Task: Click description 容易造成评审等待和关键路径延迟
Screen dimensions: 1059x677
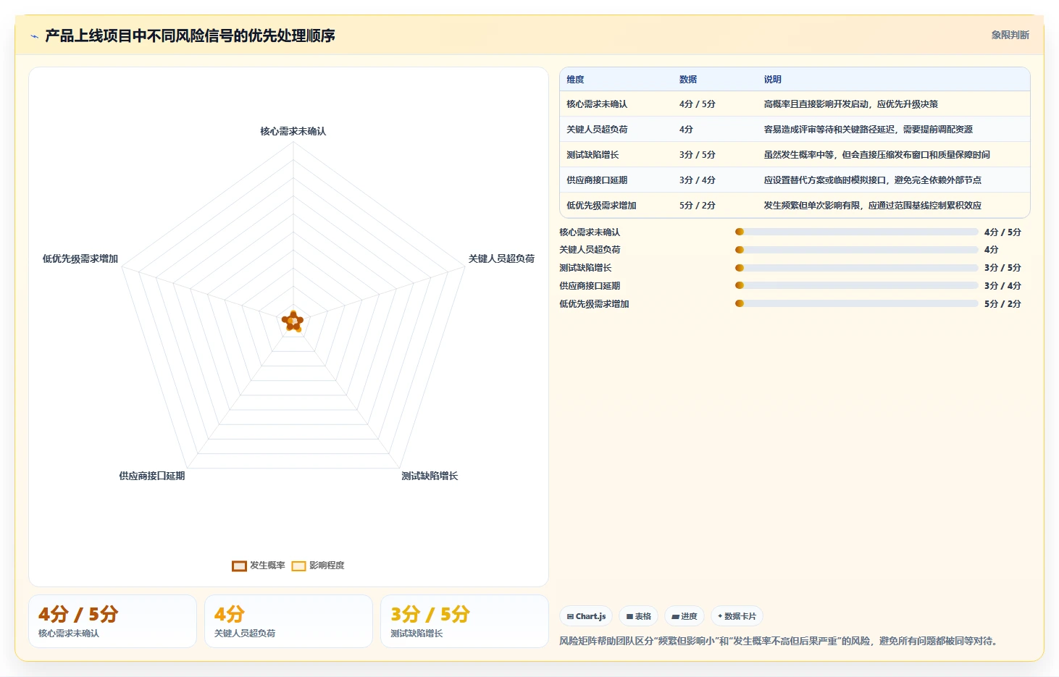Action: (868, 130)
